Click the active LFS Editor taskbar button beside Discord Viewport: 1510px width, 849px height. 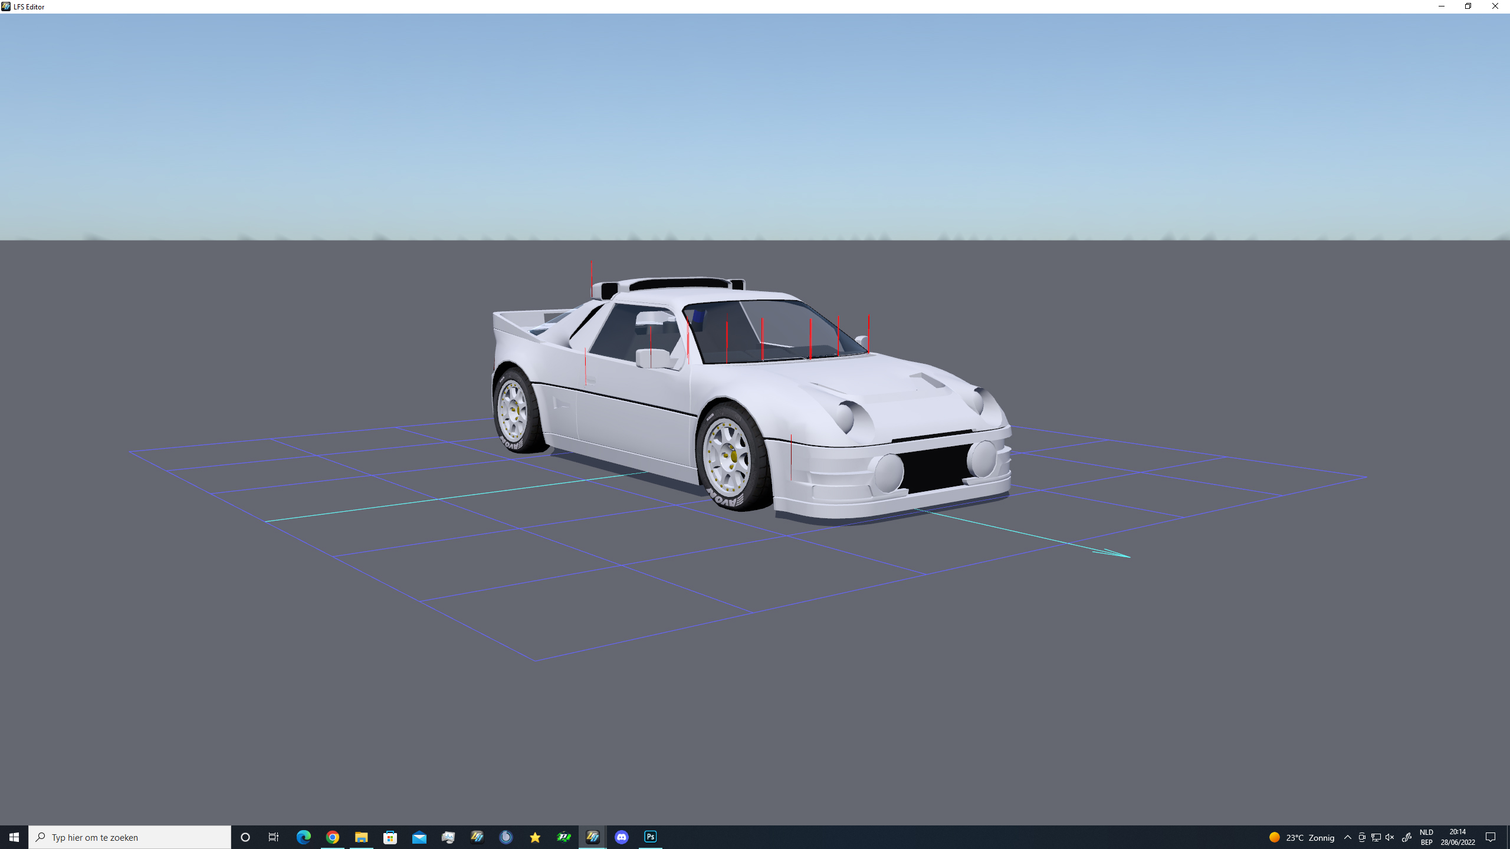(592, 837)
